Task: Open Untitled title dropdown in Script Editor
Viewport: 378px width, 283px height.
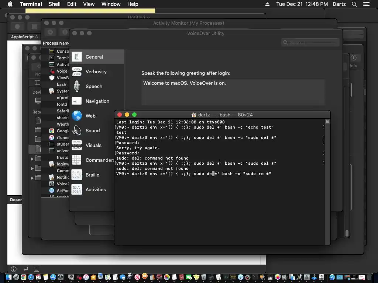Action: (139, 17)
